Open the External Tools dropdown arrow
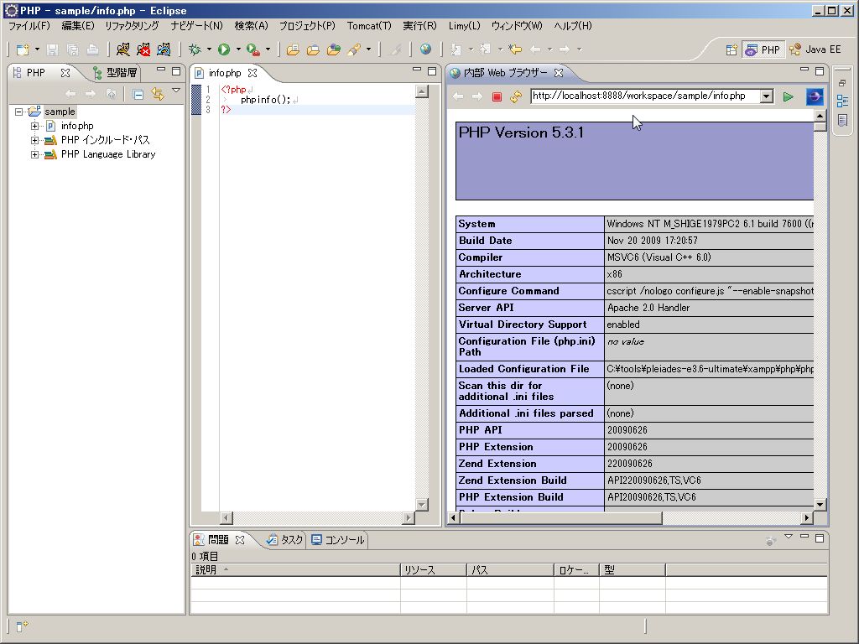 268,49
